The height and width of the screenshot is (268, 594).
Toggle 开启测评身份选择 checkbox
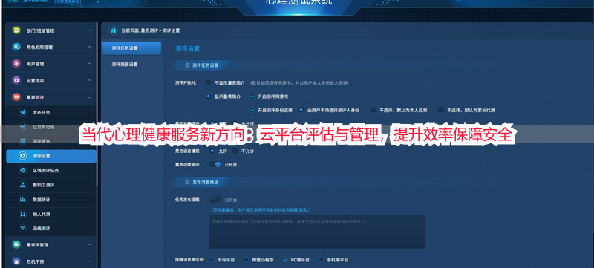pyautogui.click(x=252, y=110)
